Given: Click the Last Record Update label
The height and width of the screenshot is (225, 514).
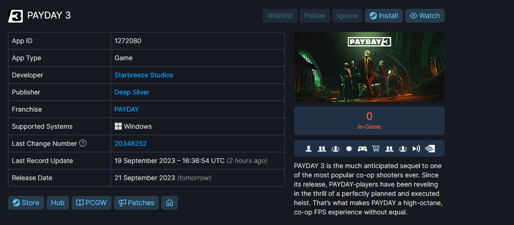Looking at the screenshot, I should 42,161.
